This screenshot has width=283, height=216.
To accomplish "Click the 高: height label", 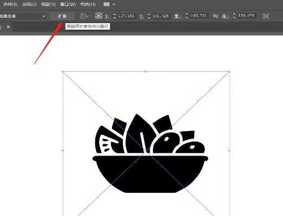I will tap(226, 16).
